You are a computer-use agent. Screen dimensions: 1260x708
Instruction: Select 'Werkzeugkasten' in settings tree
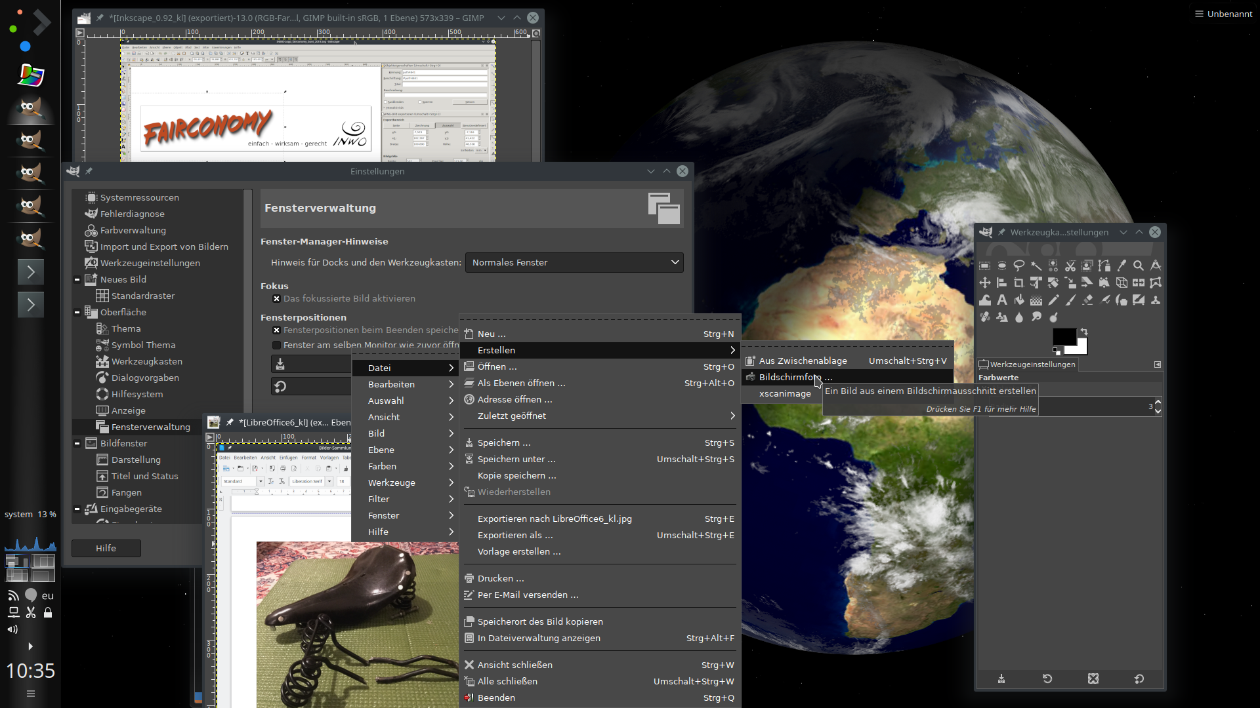(x=147, y=362)
